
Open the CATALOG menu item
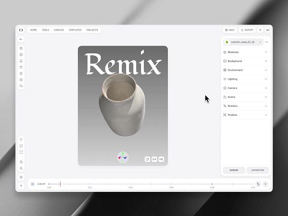point(59,30)
